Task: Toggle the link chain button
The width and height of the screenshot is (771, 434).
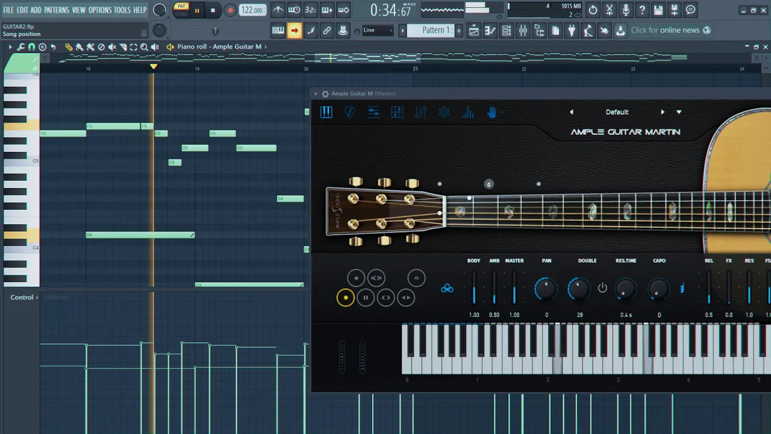Action: point(327,30)
